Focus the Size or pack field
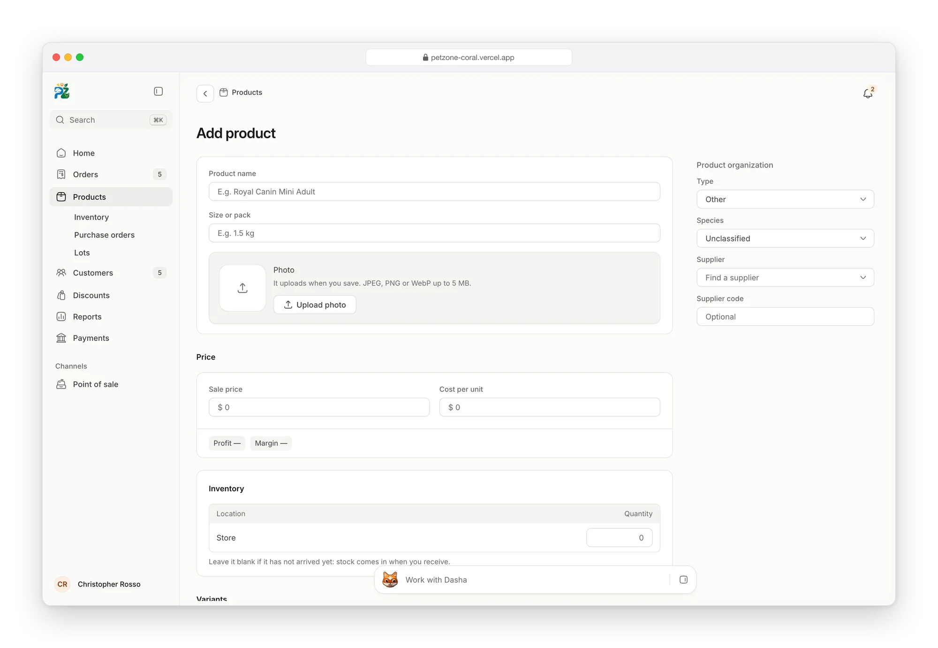The height and width of the screenshot is (648, 938). click(434, 233)
